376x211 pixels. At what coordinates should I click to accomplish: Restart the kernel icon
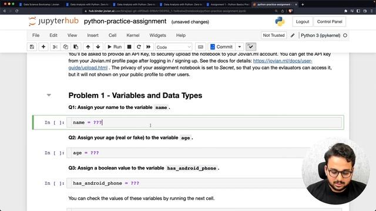coord(139,47)
